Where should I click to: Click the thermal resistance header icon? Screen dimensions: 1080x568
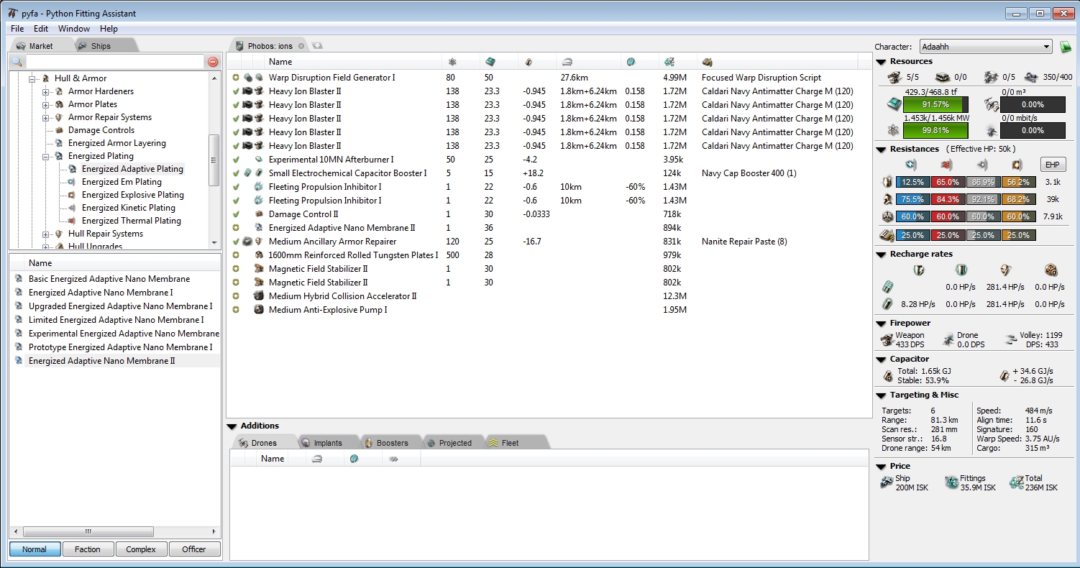point(946,165)
